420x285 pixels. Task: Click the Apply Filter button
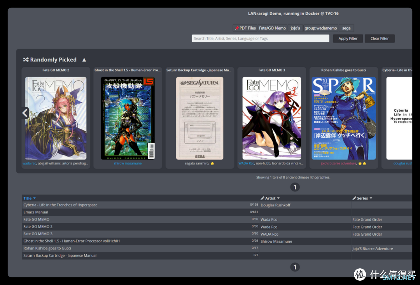[348, 38]
